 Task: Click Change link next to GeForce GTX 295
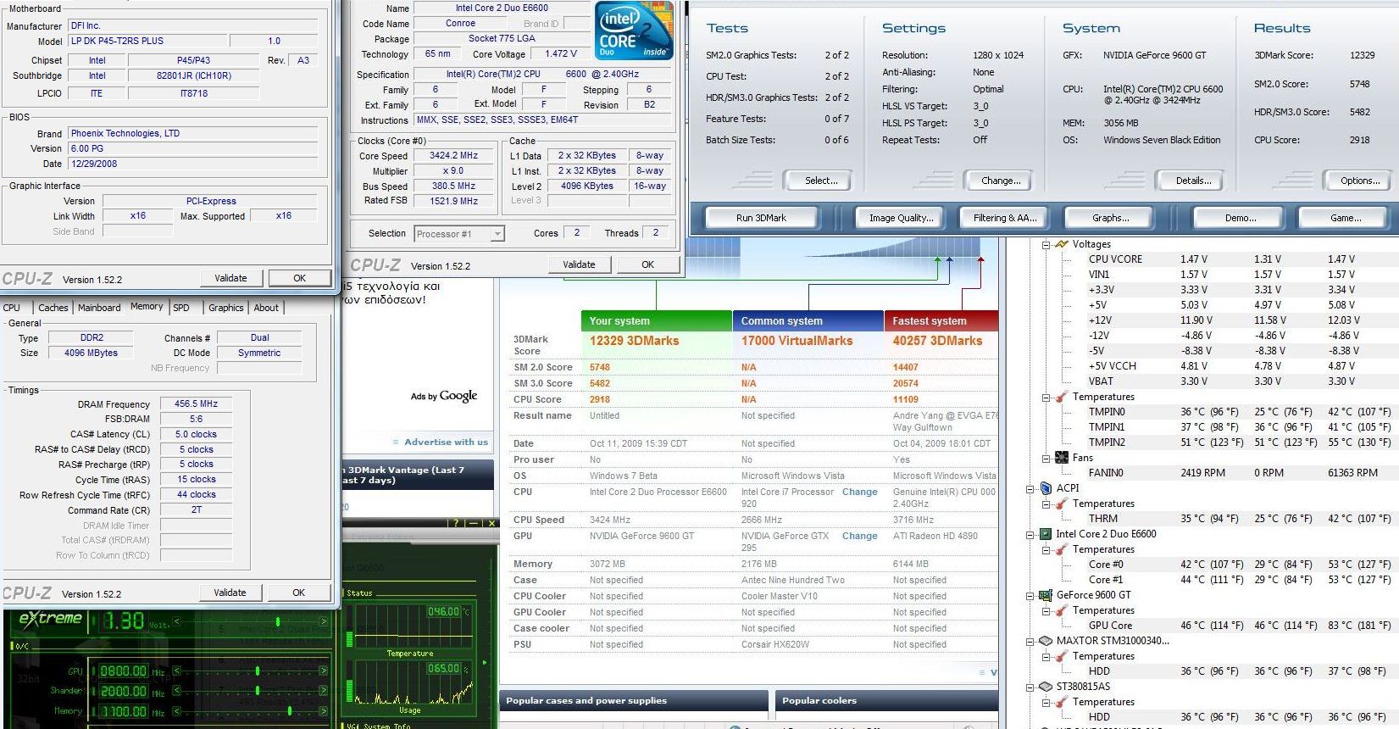click(860, 536)
